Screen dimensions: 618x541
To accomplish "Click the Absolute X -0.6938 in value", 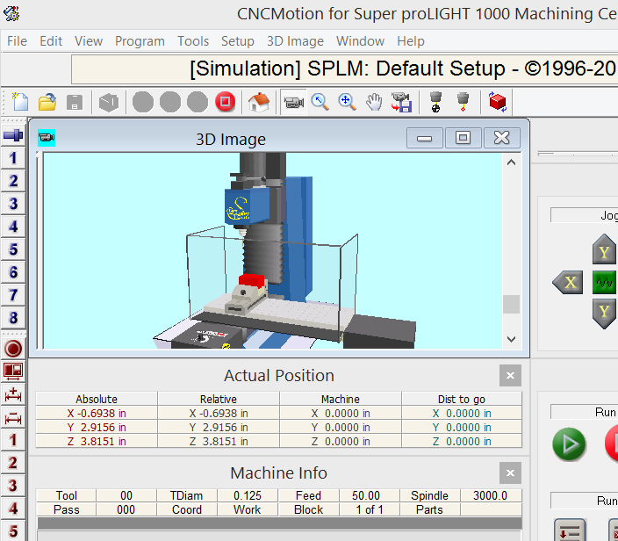I will [97, 414].
